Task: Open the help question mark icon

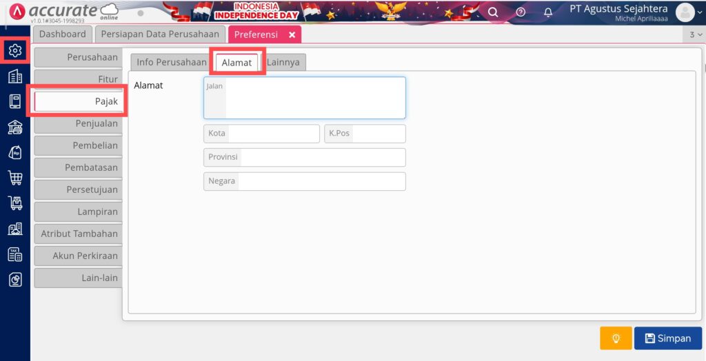Action: 521,12
